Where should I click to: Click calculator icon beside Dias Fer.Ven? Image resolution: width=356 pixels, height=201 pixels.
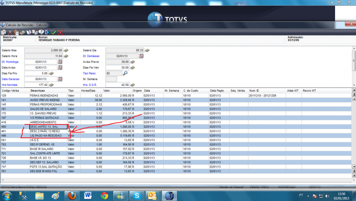133,68
